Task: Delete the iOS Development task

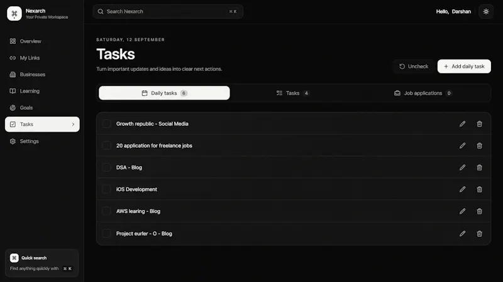Action: pos(479,189)
